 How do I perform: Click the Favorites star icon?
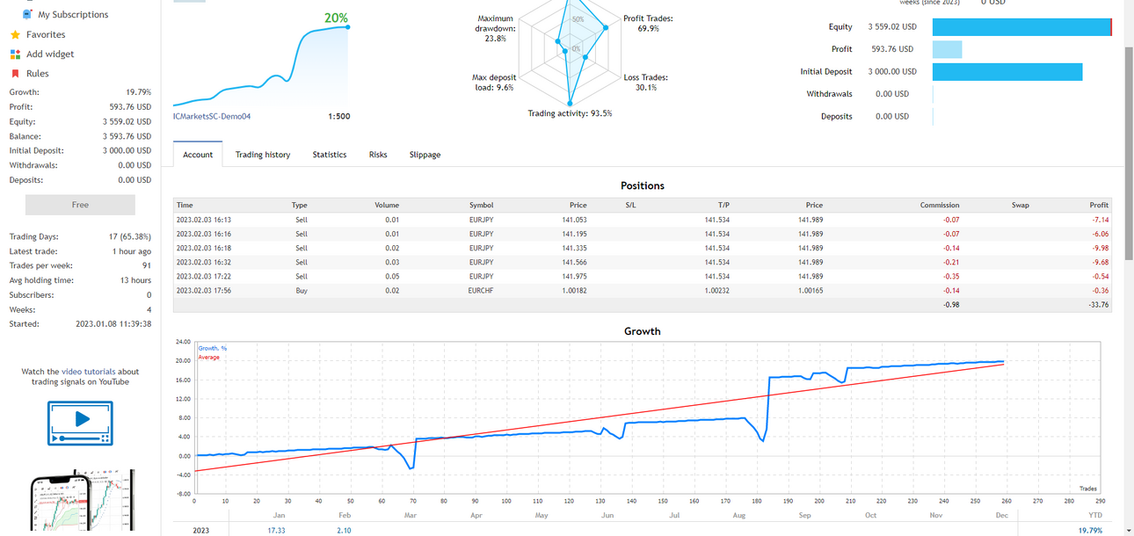point(15,34)
